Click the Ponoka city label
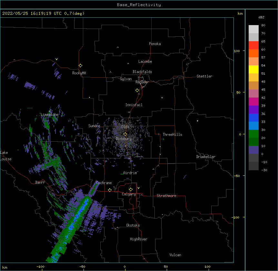The height and width of the screenshot is (271, 278). (155, 44)
